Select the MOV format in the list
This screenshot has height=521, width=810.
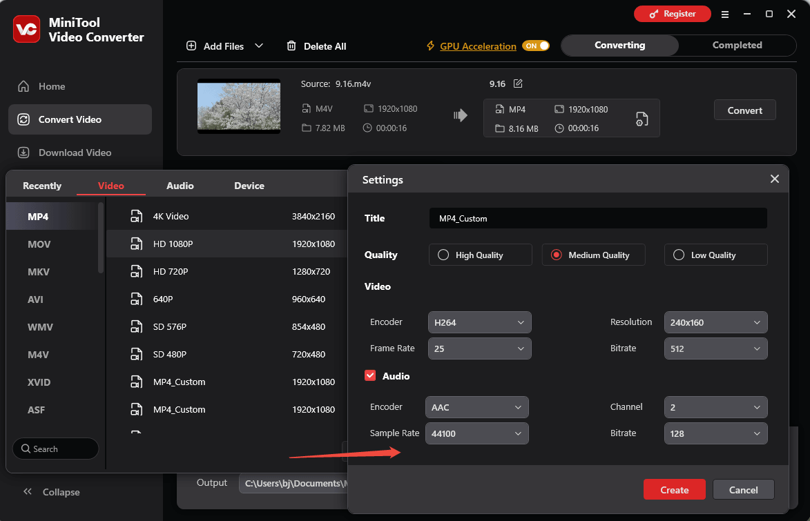coord(39,244)
